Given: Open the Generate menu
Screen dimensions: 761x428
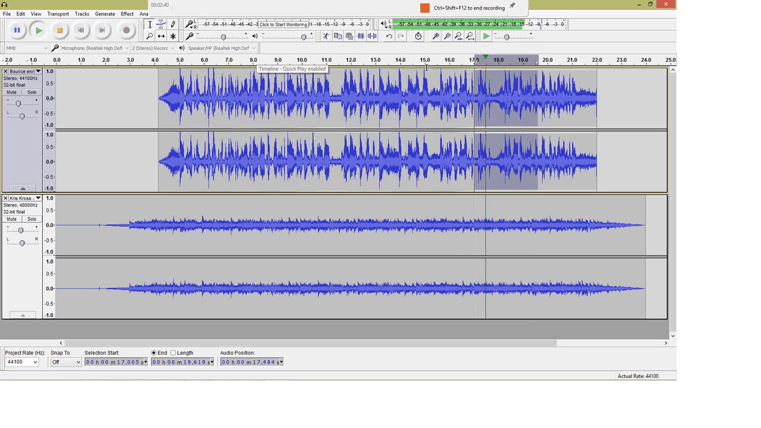Looking at the screenshot, I should pos(105,14).
